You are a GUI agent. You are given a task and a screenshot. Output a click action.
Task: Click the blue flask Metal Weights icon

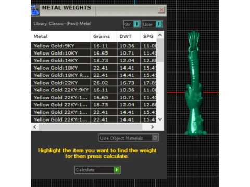(x=35, y=10)
